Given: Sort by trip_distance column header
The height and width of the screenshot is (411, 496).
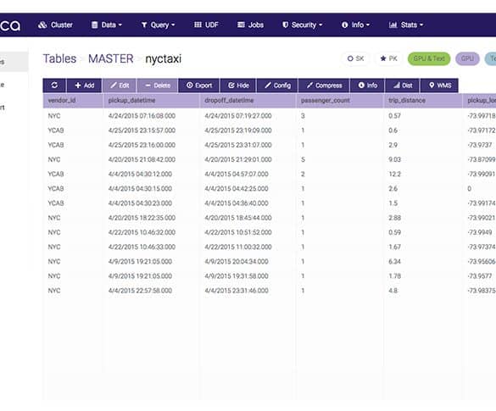Looking at the screenshot, I should click(423, 101).
